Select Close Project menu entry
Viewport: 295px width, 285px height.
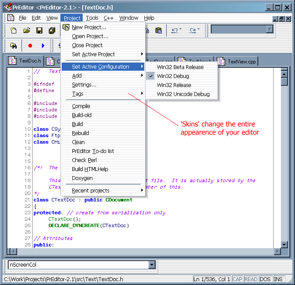(103, 45)
